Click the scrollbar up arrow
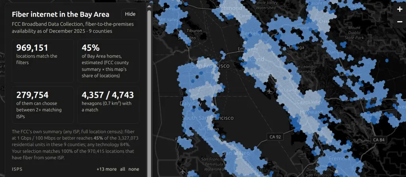This screenshot has width=406, height=177. coord(149,6)
